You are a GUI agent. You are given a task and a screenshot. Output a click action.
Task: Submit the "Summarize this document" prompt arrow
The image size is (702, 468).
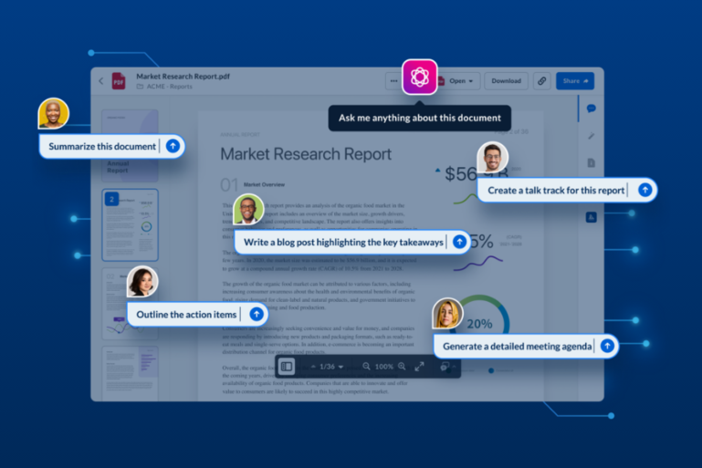tap(173, 146)
